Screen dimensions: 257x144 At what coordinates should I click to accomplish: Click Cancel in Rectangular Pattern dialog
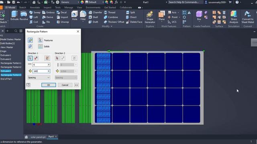point(65,85)
